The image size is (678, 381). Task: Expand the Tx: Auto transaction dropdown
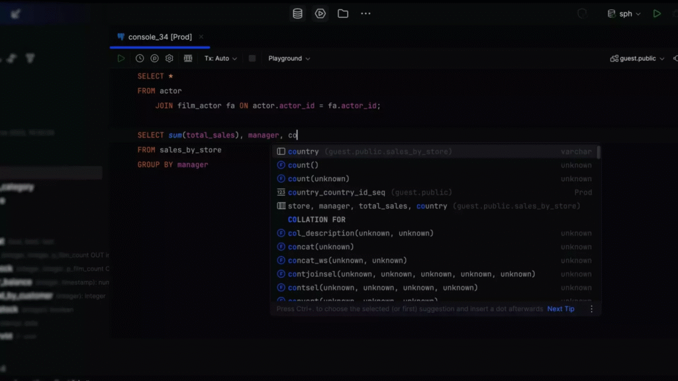coord(220,58)
